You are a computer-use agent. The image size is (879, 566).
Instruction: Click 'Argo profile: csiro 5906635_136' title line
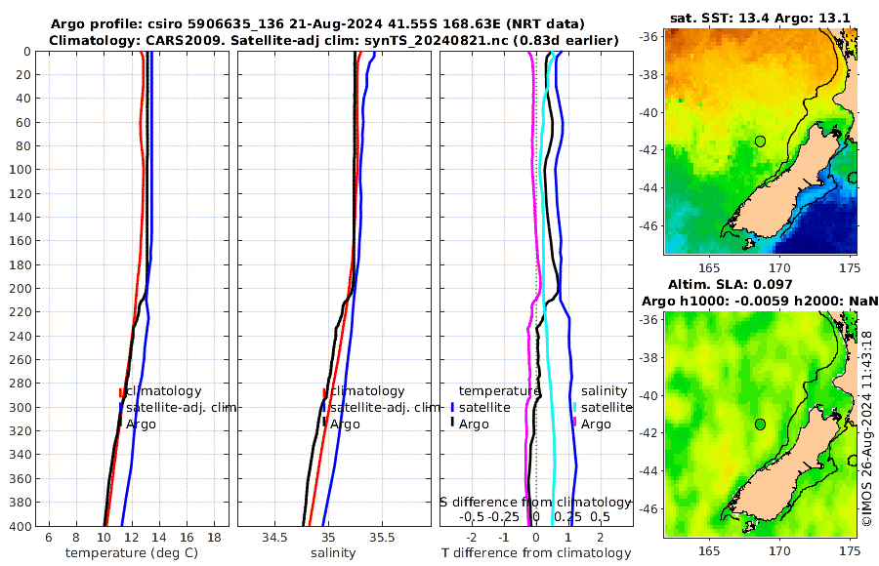point(317,24)
